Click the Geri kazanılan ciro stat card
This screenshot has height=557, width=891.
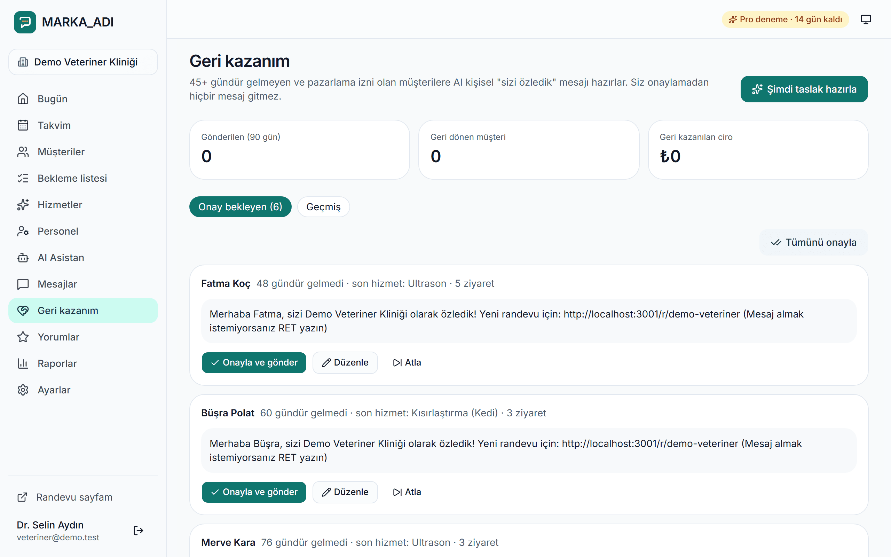758,150
